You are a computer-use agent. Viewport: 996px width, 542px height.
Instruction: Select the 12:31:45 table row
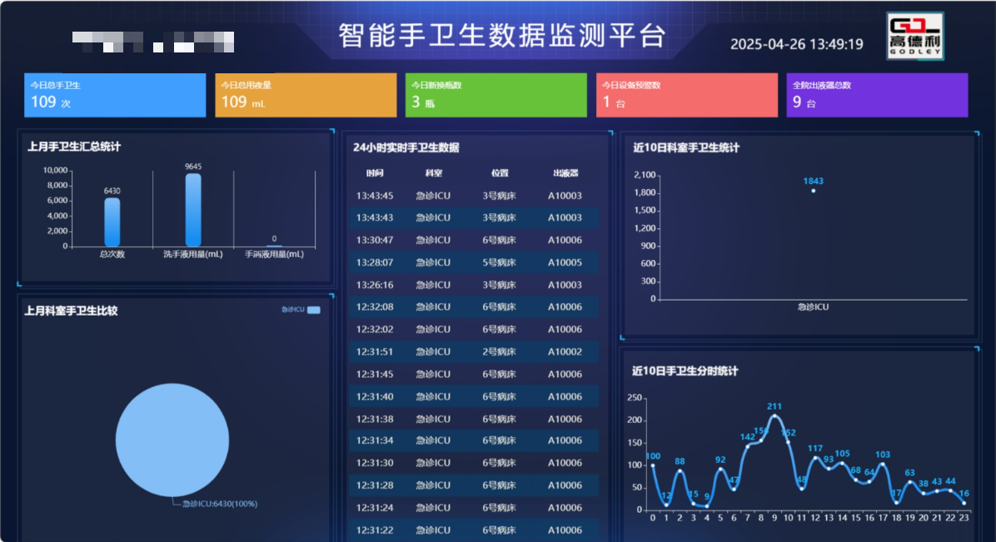point(474,375)
